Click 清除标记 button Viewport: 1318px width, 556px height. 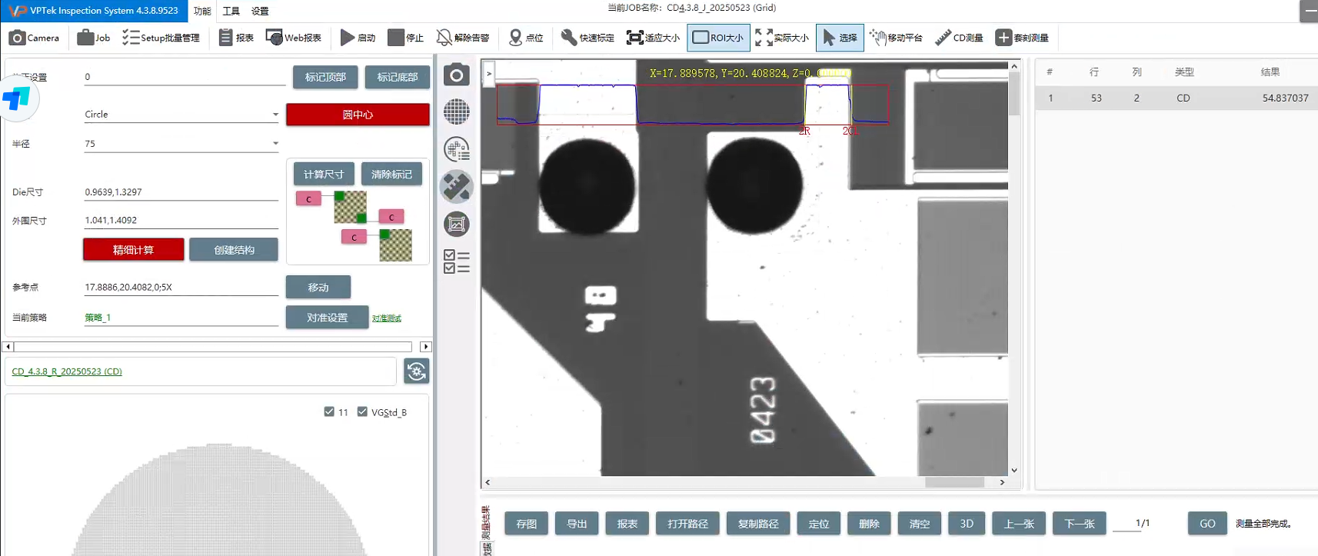tap(391, 174)
